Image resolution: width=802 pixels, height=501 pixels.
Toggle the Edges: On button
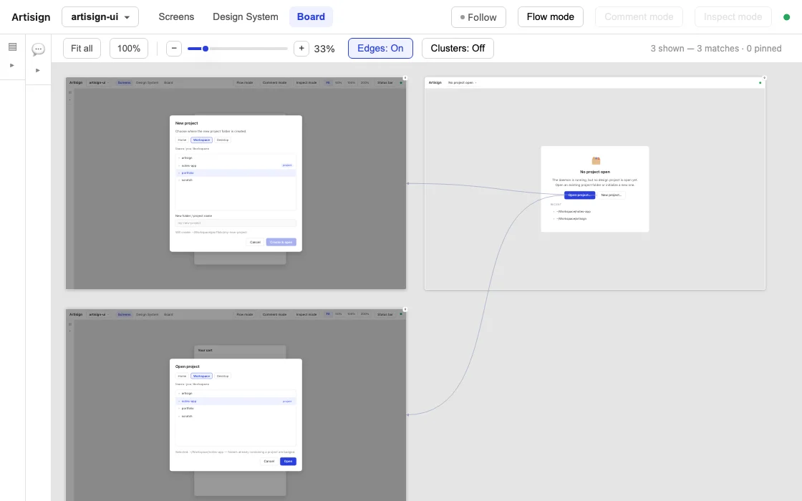[x=380, y=48]
